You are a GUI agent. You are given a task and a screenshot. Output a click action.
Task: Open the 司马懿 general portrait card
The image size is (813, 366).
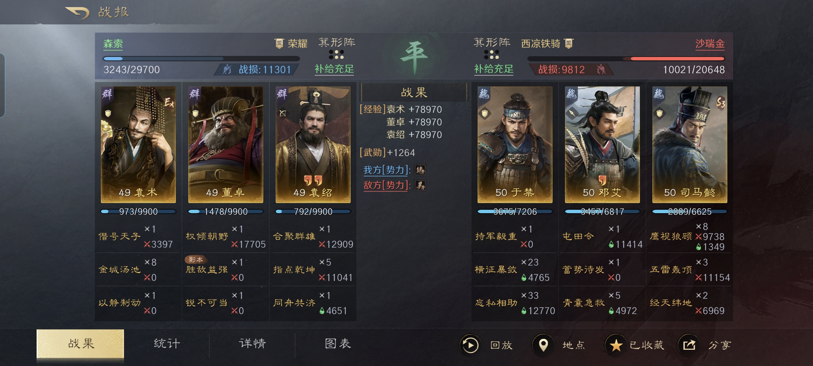tap(690, 145)
